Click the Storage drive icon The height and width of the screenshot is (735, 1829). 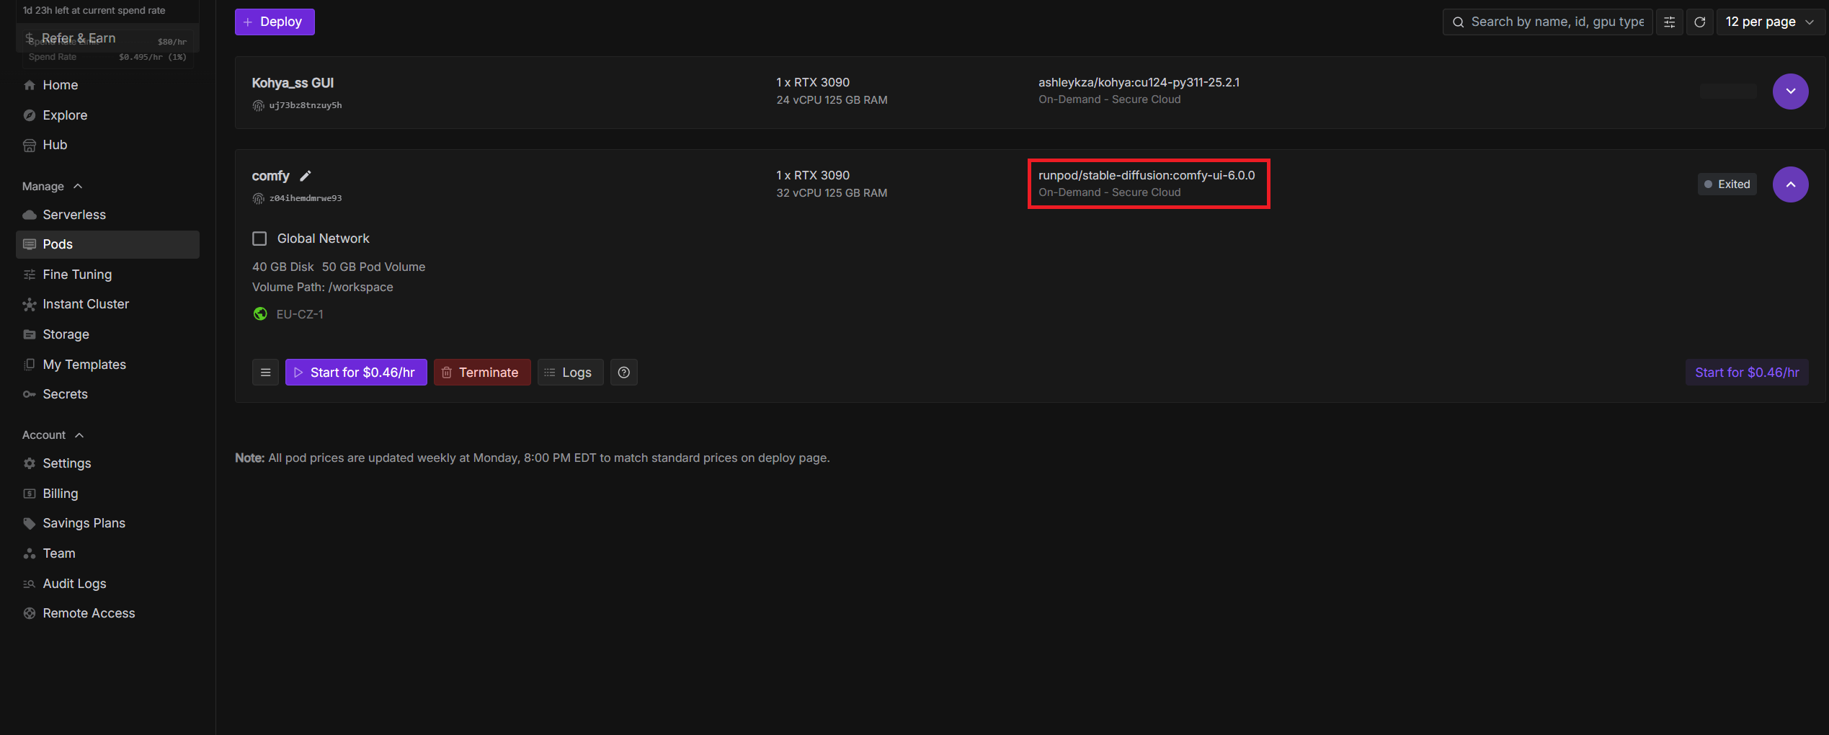click(x=30, y=334)
